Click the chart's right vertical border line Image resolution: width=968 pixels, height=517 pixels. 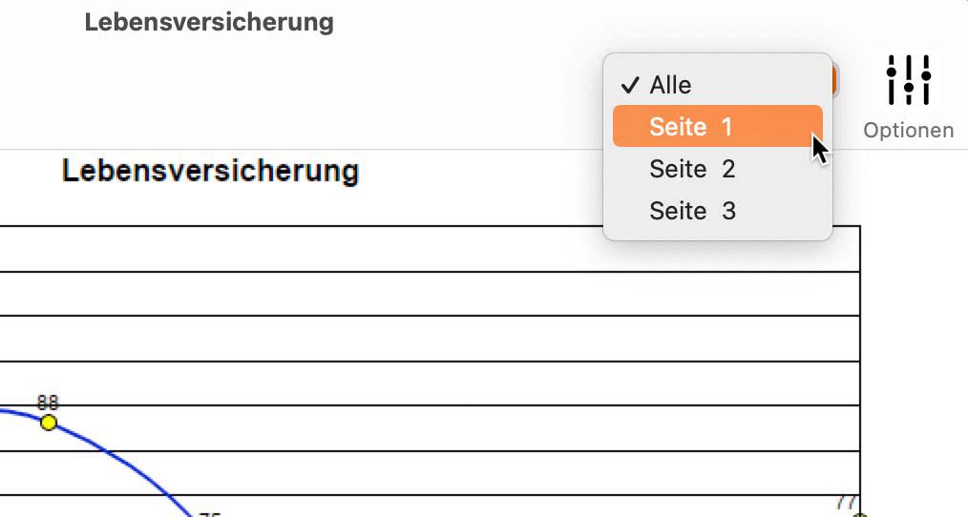860,370
